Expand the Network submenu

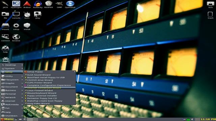[12, 97]
